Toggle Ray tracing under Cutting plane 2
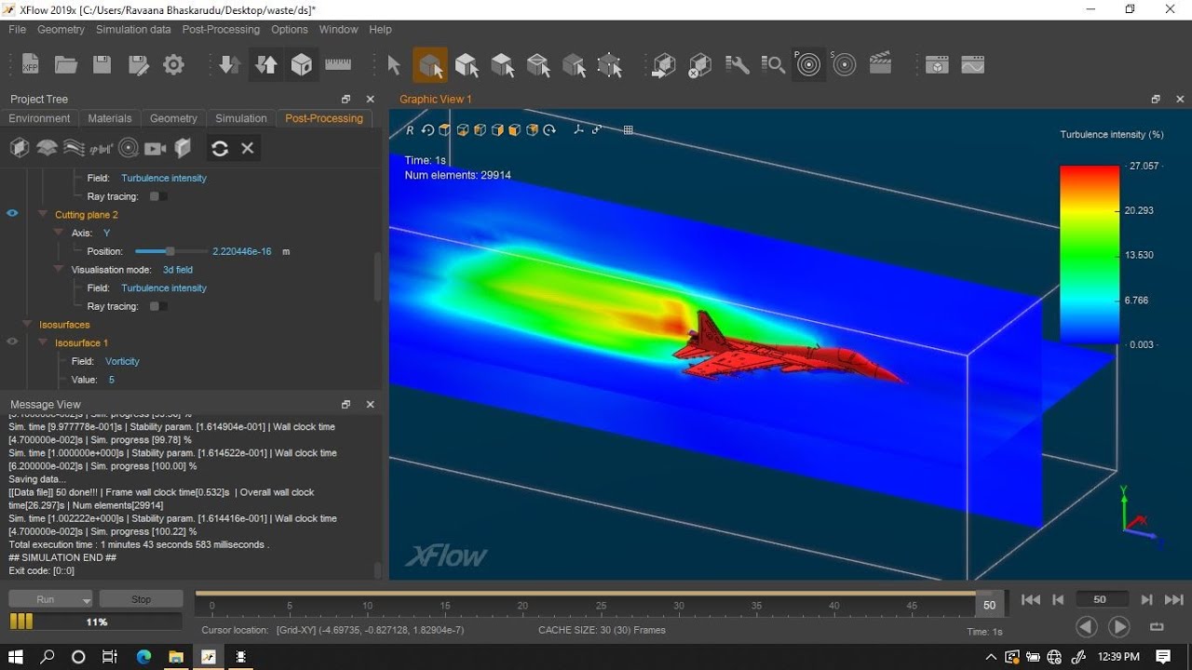 pos(158,306)
